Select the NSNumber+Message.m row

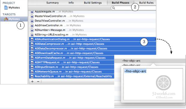93,30
